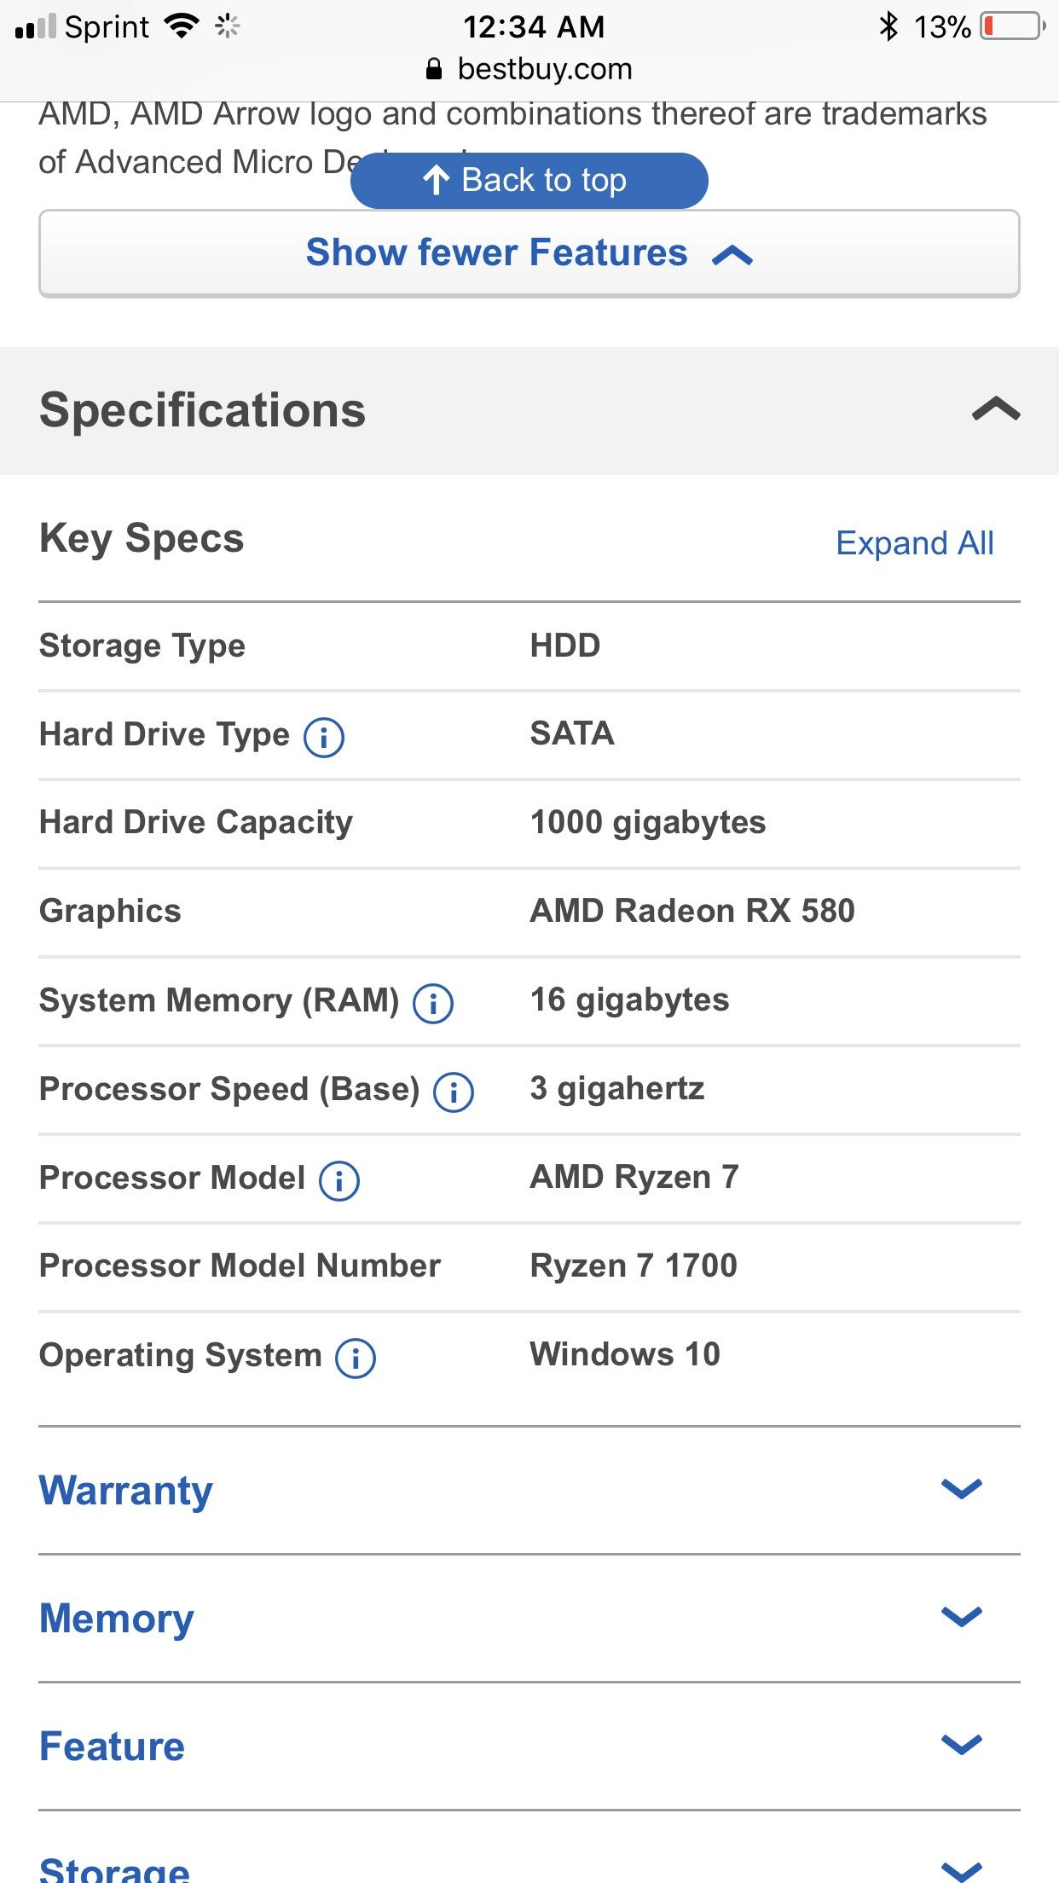Tap the Wi-Fi status icon
1059x1883 pixels.
(181, 26)
